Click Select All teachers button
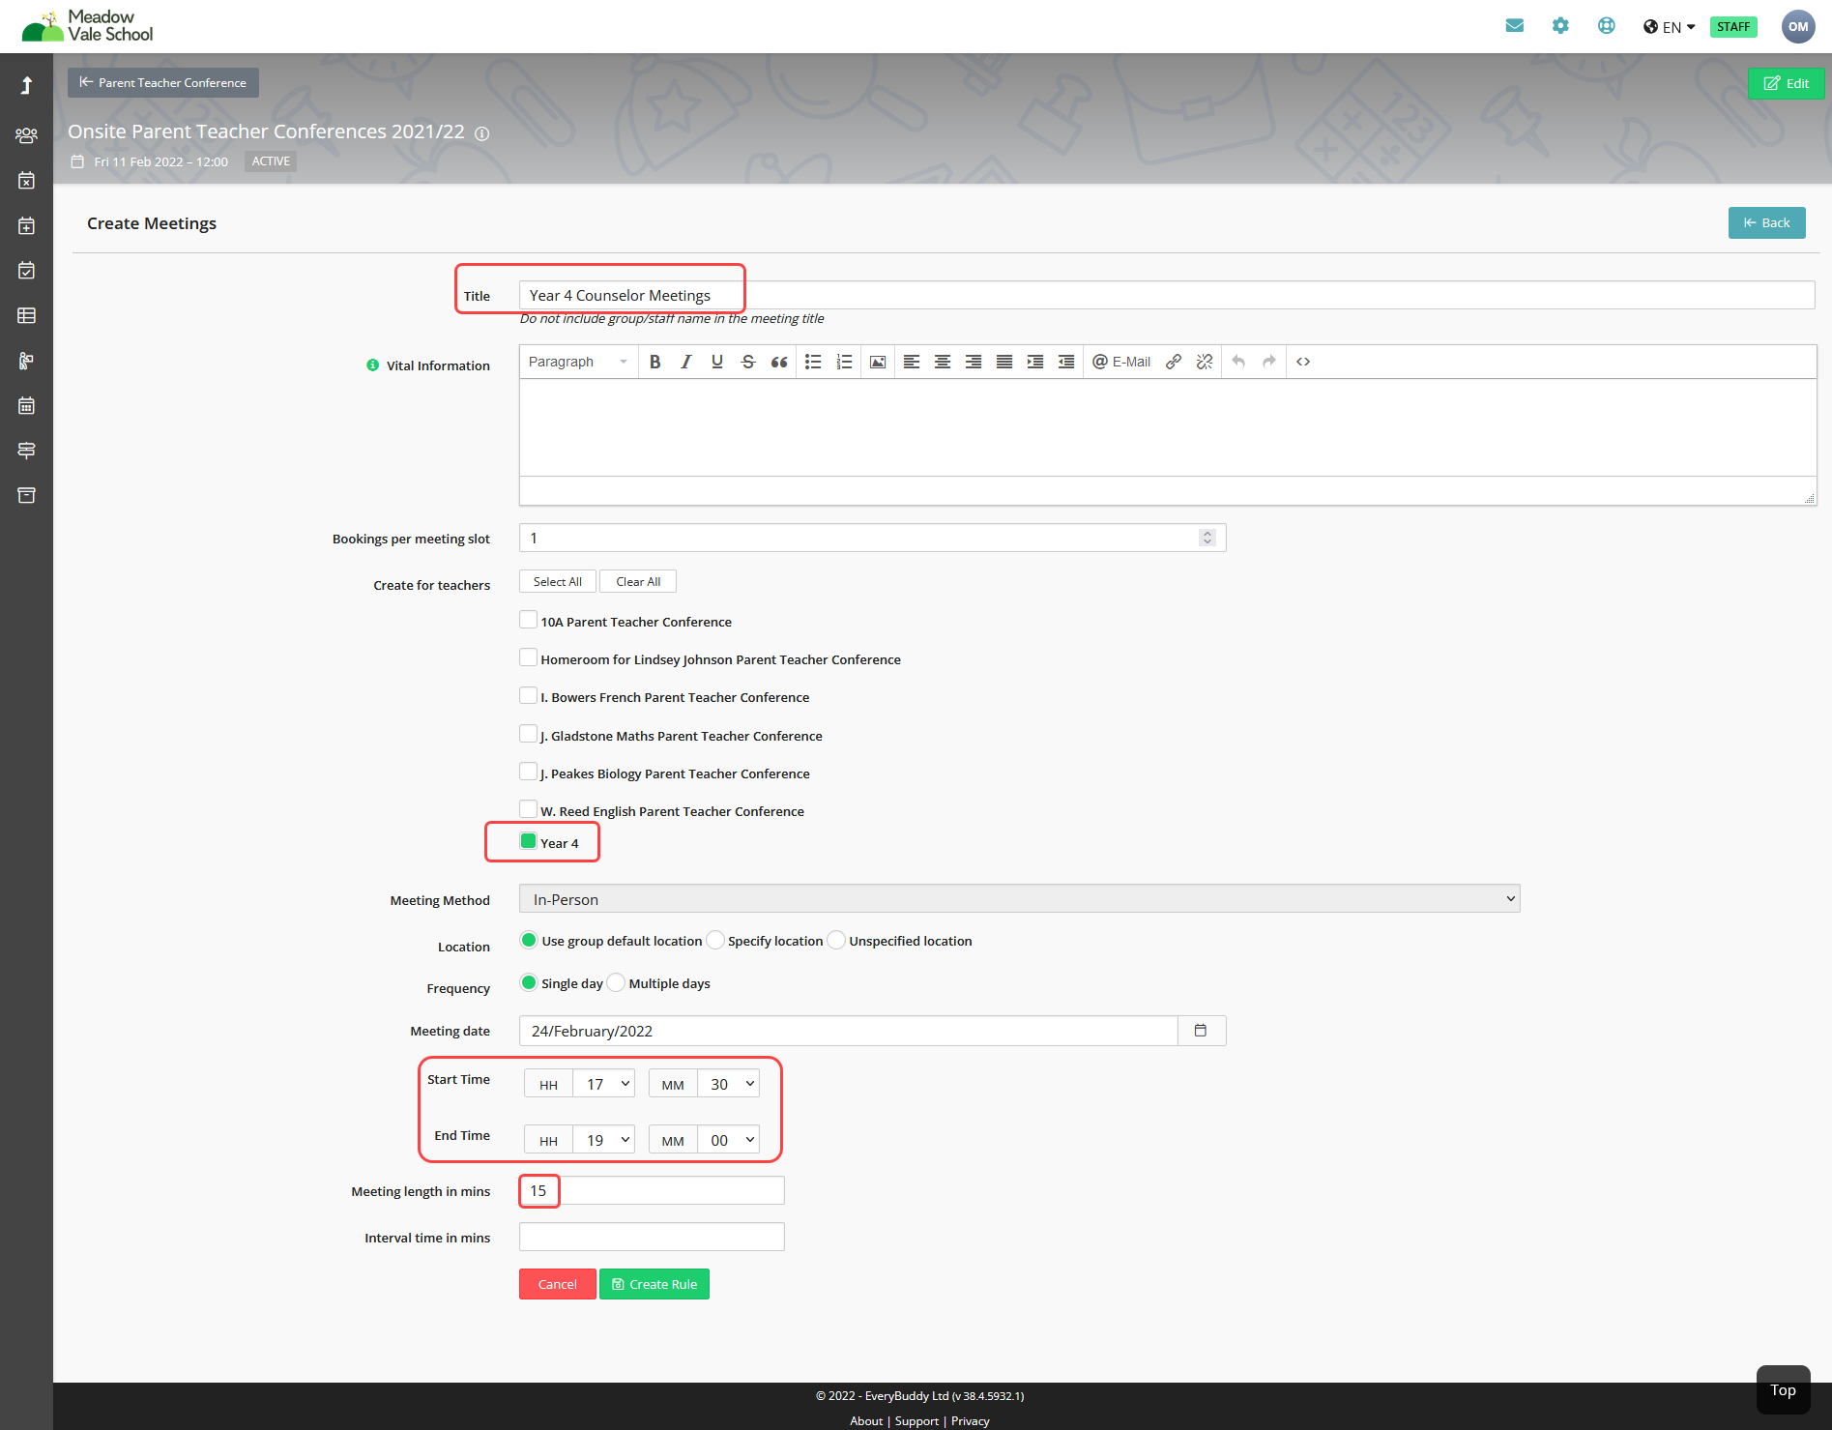The image size is (1832, 1430). (558, 581)
